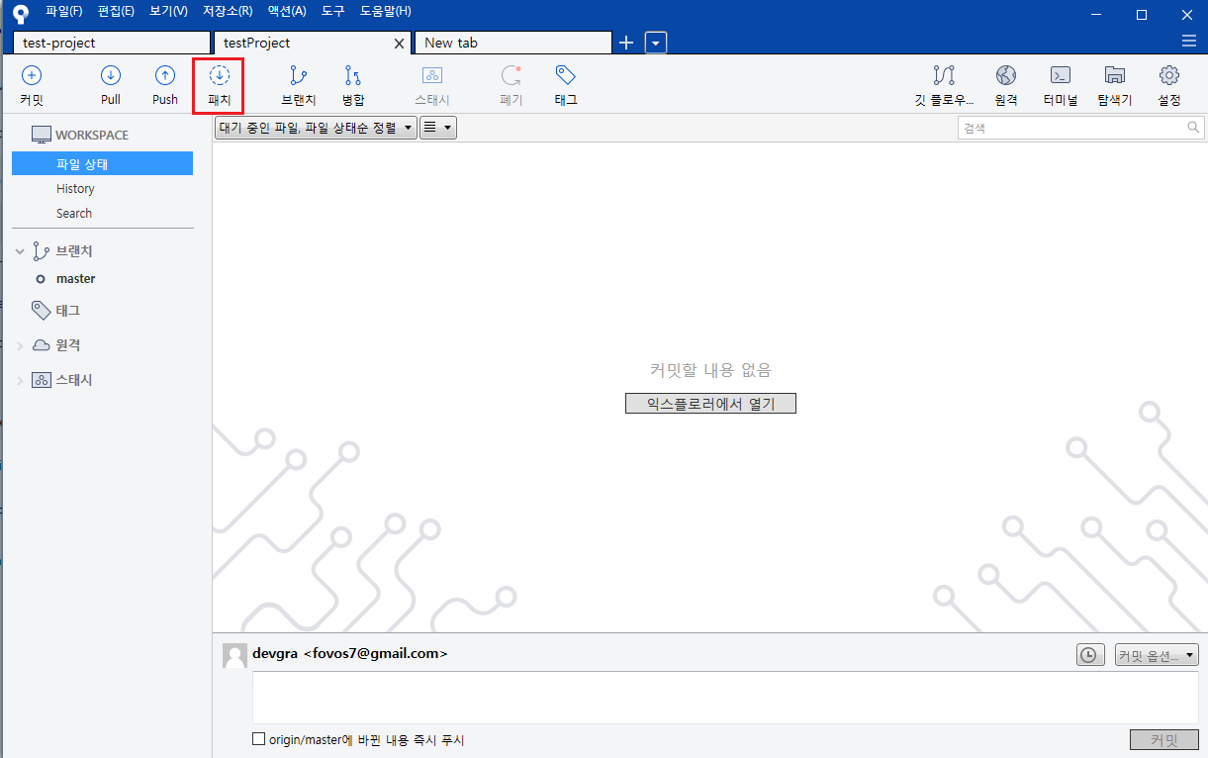Click the clock commit history icon
The width and height of the screenshot is (1208, 758).
[x=1090, y=655]
